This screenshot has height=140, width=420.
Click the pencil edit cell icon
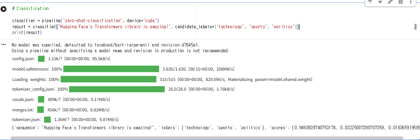click(390, 1)
